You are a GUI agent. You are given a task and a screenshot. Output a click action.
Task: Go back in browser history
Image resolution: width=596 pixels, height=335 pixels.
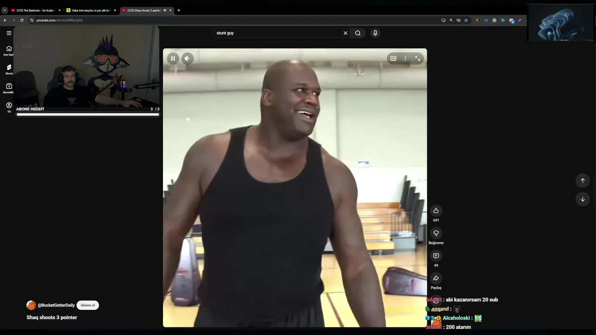(x=5, y=20)
